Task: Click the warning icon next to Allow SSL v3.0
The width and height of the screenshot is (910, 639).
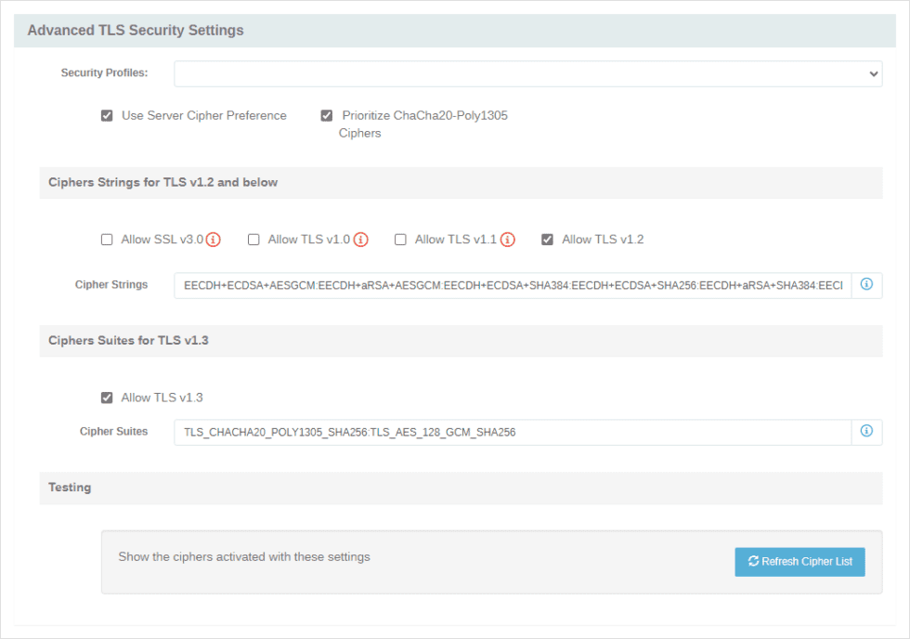Action: coord(213,239)
